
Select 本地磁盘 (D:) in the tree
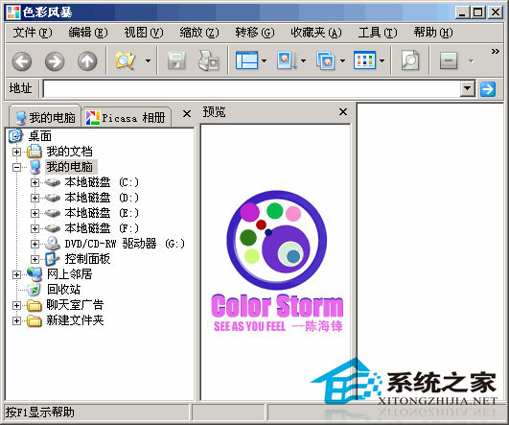[x=102, y=198]
